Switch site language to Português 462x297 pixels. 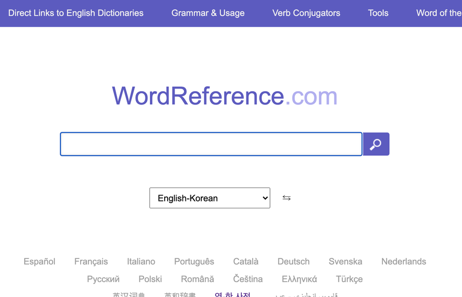point(194,261)
